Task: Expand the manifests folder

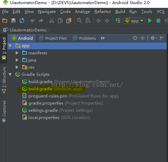Action: pyautogui.click(x=17, y=53)
